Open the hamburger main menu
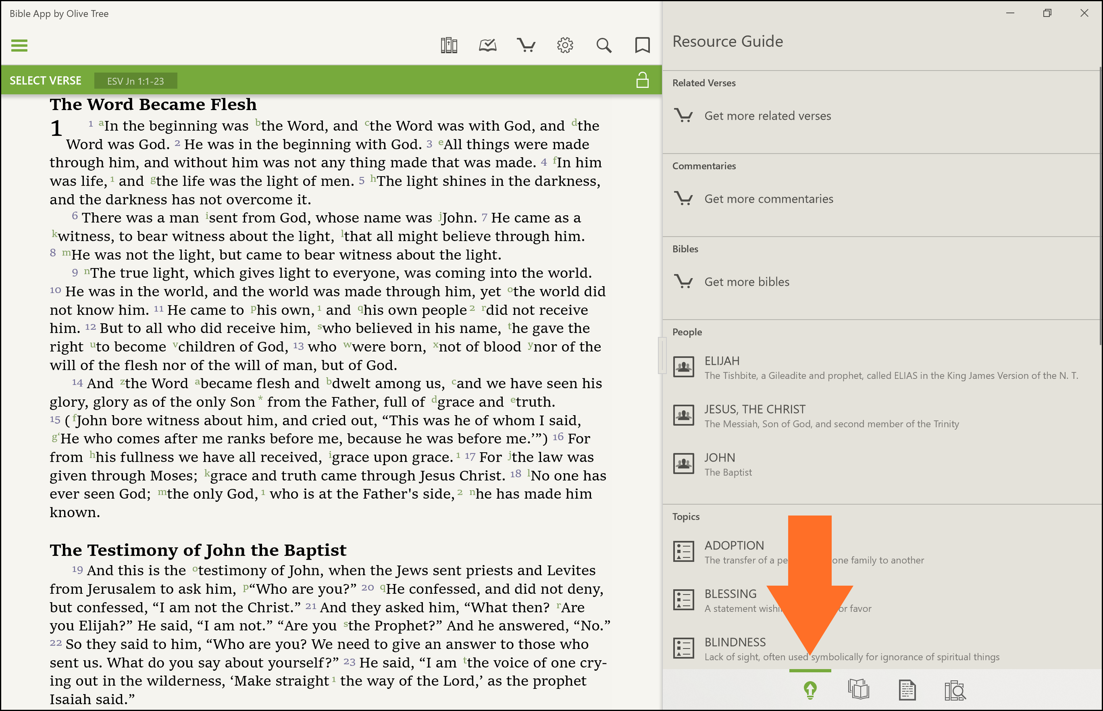The image size is (1103, 711). (x=19, y=45)
